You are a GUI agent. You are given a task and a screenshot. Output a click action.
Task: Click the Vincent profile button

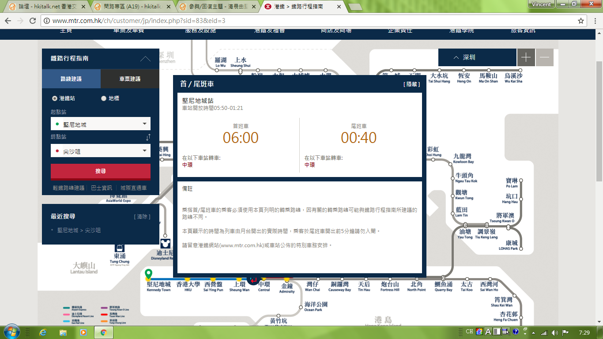point(542,4)
